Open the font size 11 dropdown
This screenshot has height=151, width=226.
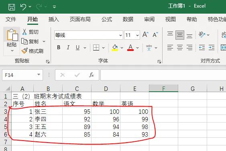click(137, 35)
